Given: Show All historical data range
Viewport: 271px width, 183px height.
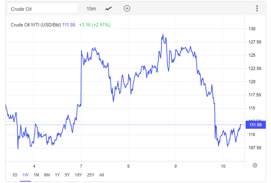Looking at the screenshot, I should point(102,175).
